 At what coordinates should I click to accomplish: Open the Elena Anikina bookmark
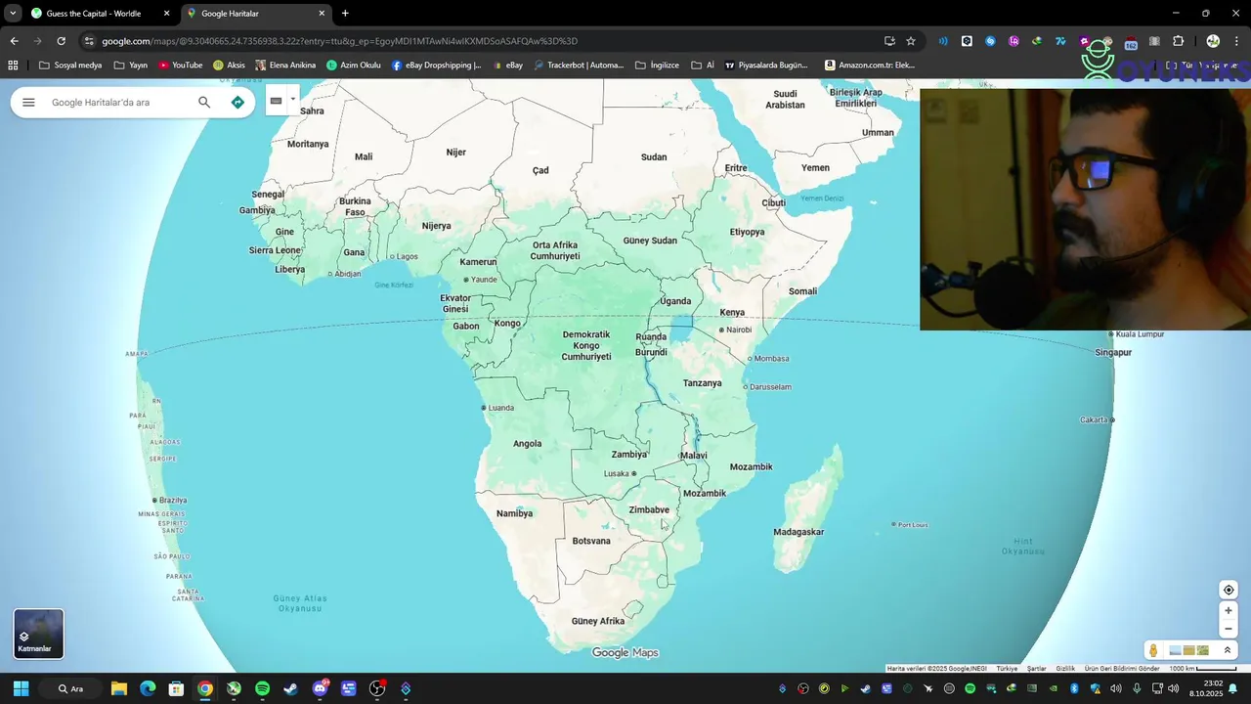coord(285,66)
